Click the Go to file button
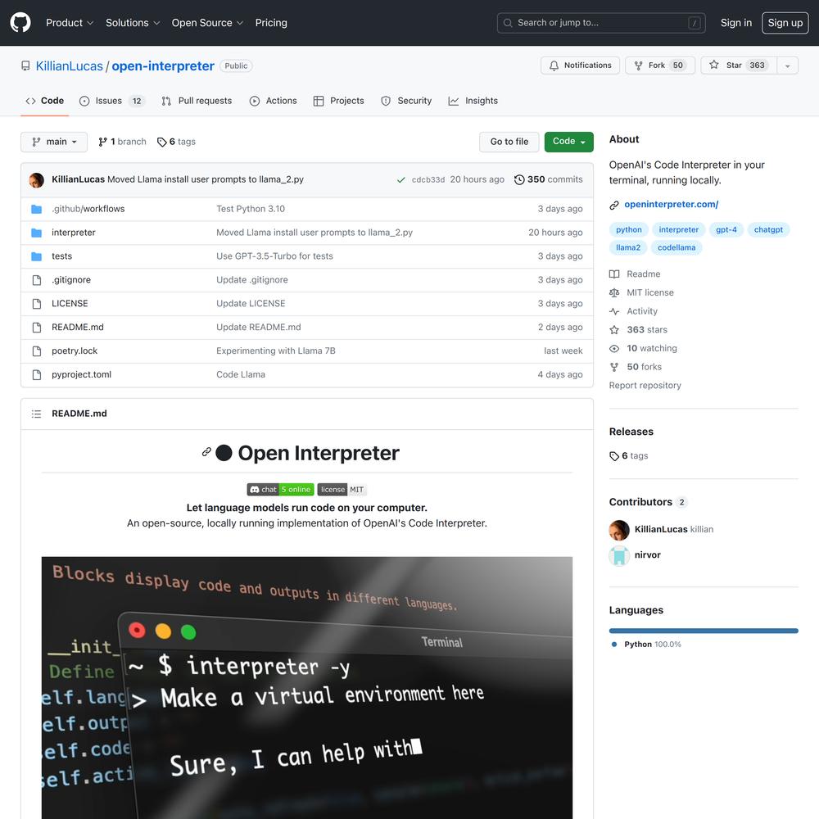Image resolution: width=819 pixels, height=819 pixels. tap(509, 142)
